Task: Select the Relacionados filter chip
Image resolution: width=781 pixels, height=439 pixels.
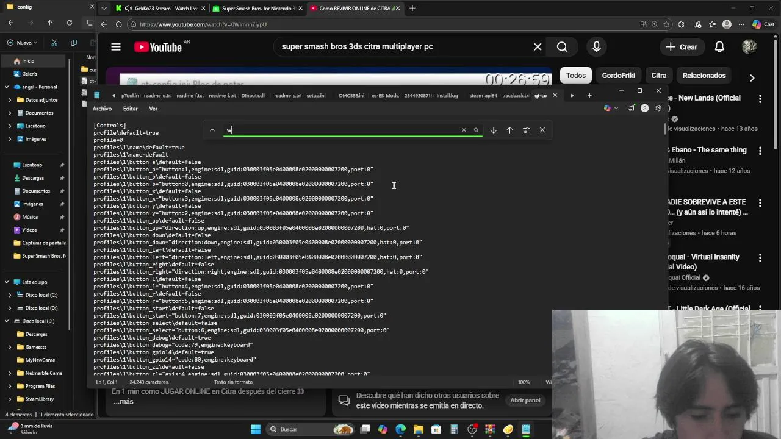Action: coord(704,76)
